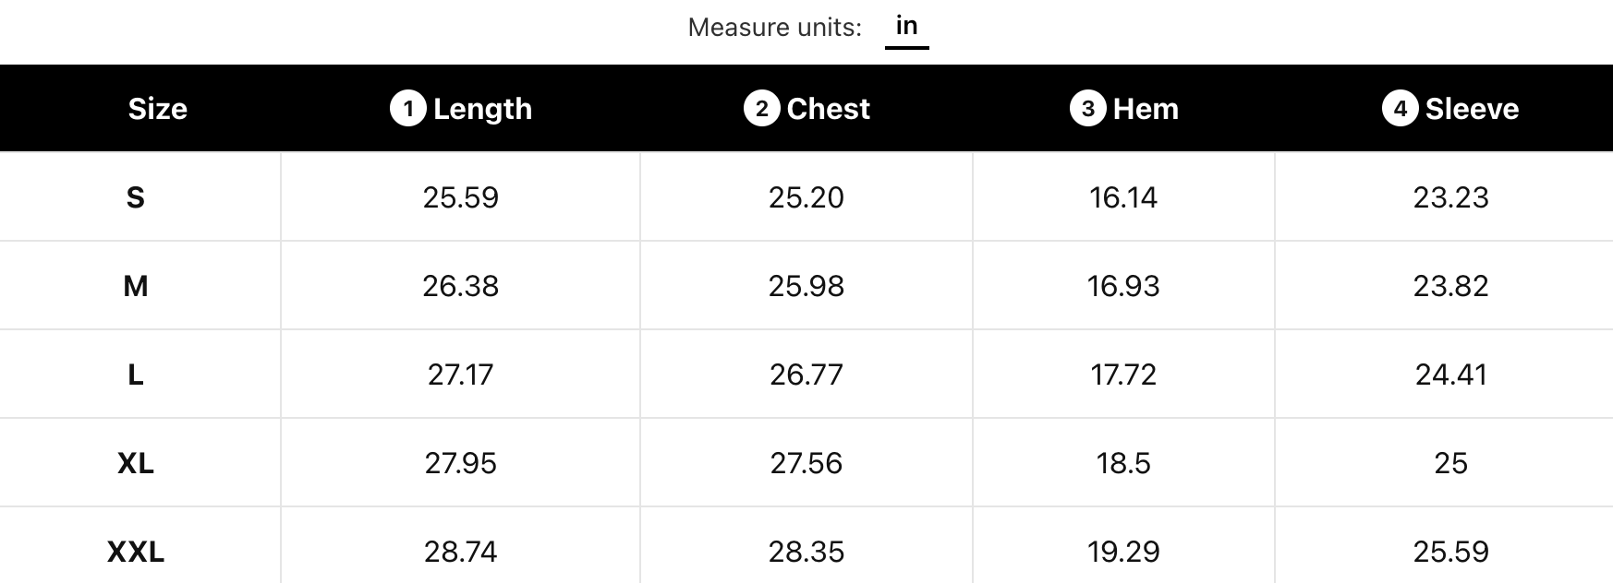Click the Chest column header text
1613x583 pixels.
[x=828, y=109]
